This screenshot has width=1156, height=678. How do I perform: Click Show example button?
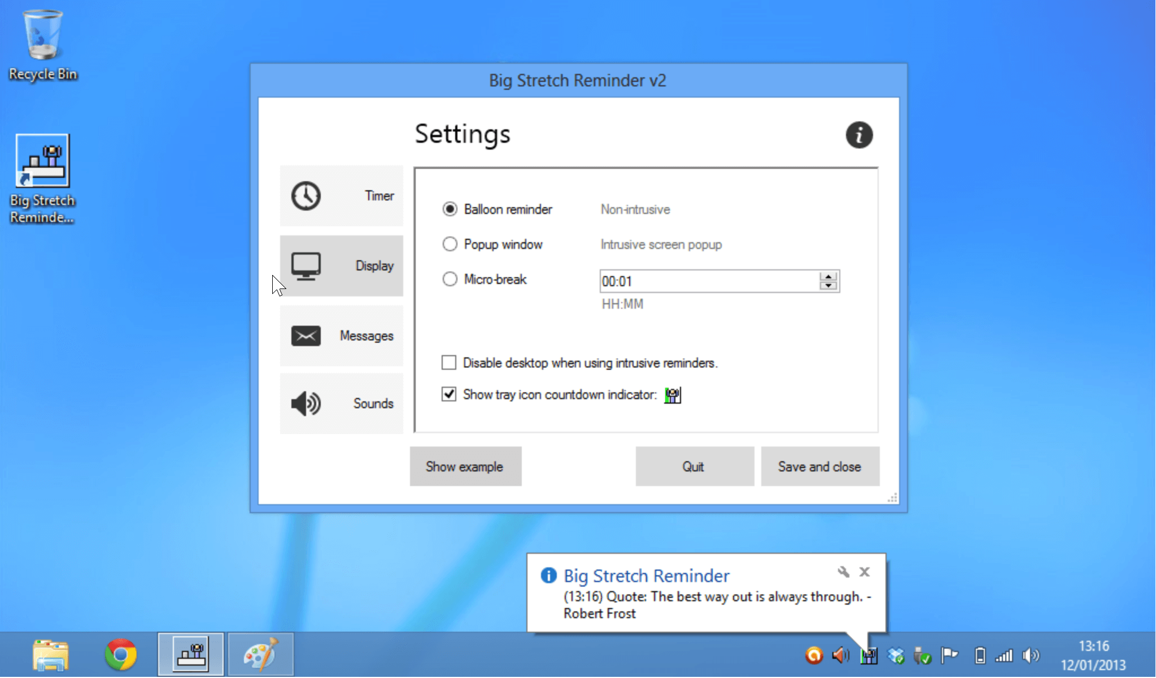[x=465, y=466]
